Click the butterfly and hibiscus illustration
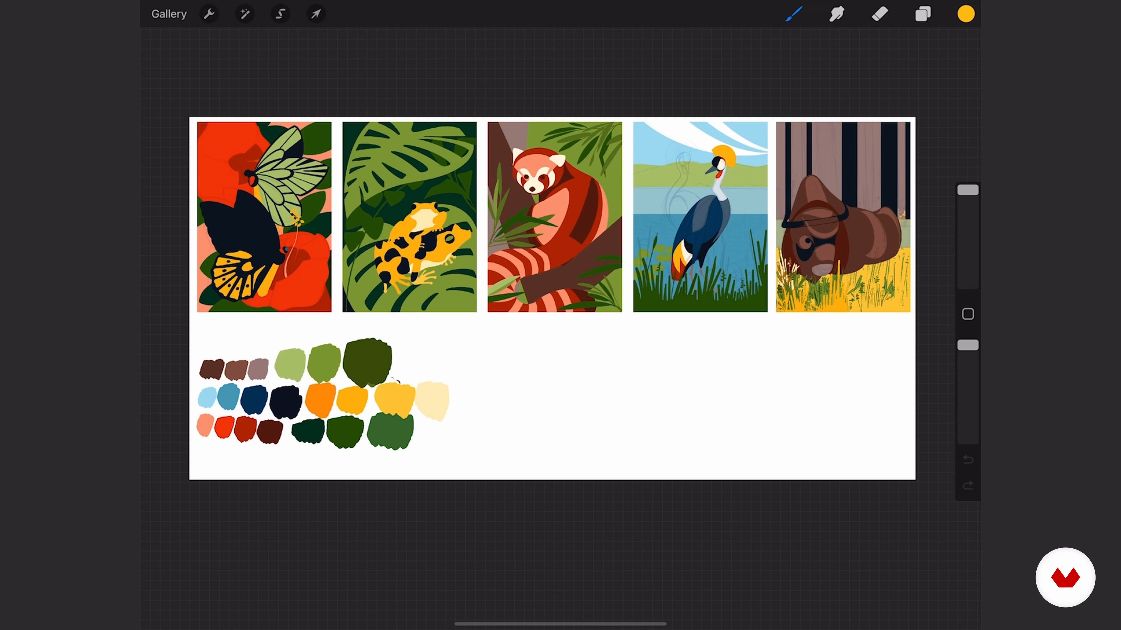Viewport: 1121px width, 630px height. (264, 216)
